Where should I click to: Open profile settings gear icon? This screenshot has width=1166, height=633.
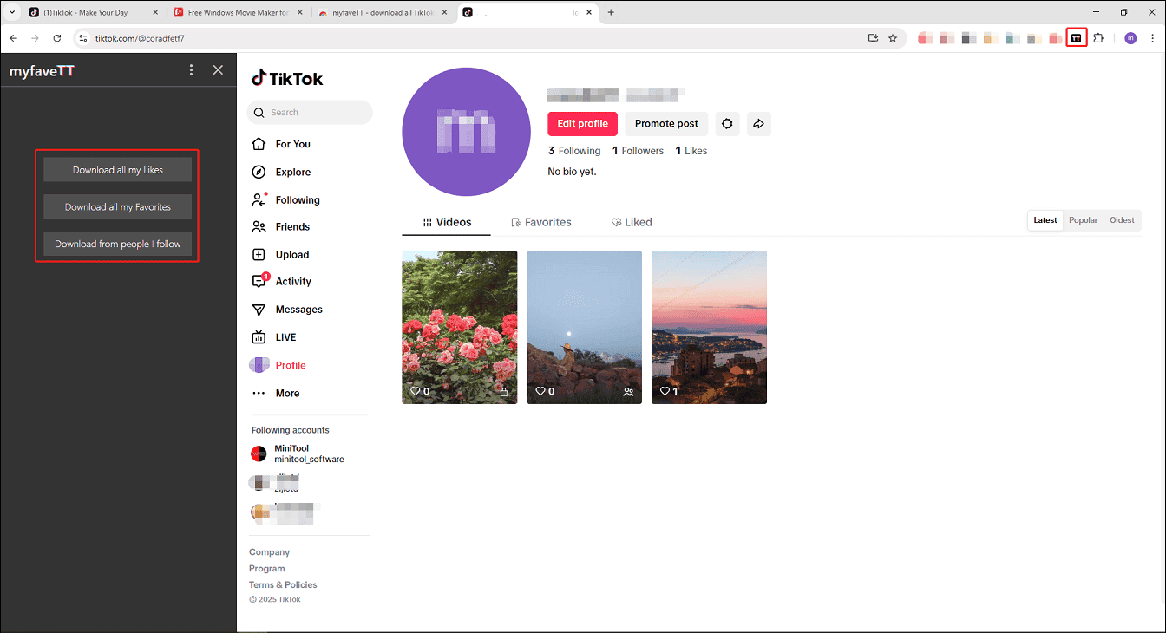727,124
